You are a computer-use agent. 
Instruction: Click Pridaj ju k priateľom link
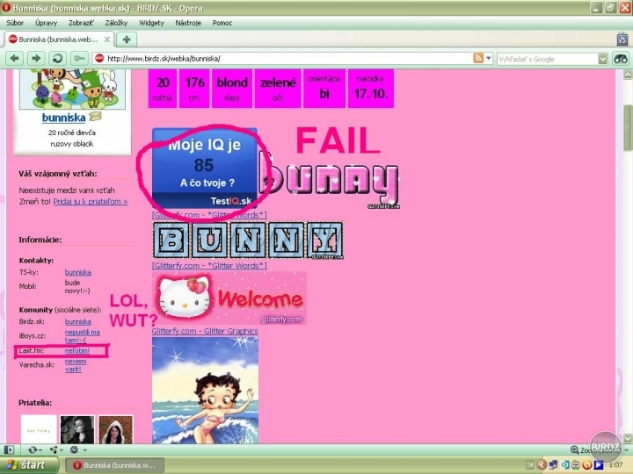[x=91, y=202]
